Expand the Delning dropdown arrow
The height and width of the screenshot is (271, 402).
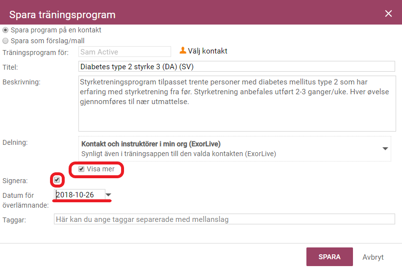(385, 149)
